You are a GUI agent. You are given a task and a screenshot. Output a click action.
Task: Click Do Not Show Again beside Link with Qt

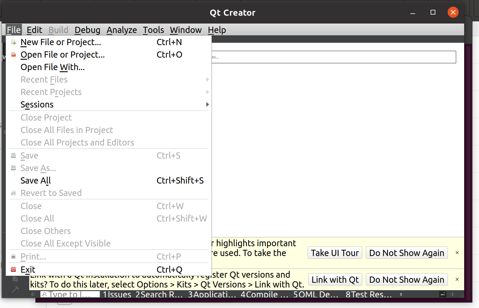pyautogui.click(x=407, y=279)
